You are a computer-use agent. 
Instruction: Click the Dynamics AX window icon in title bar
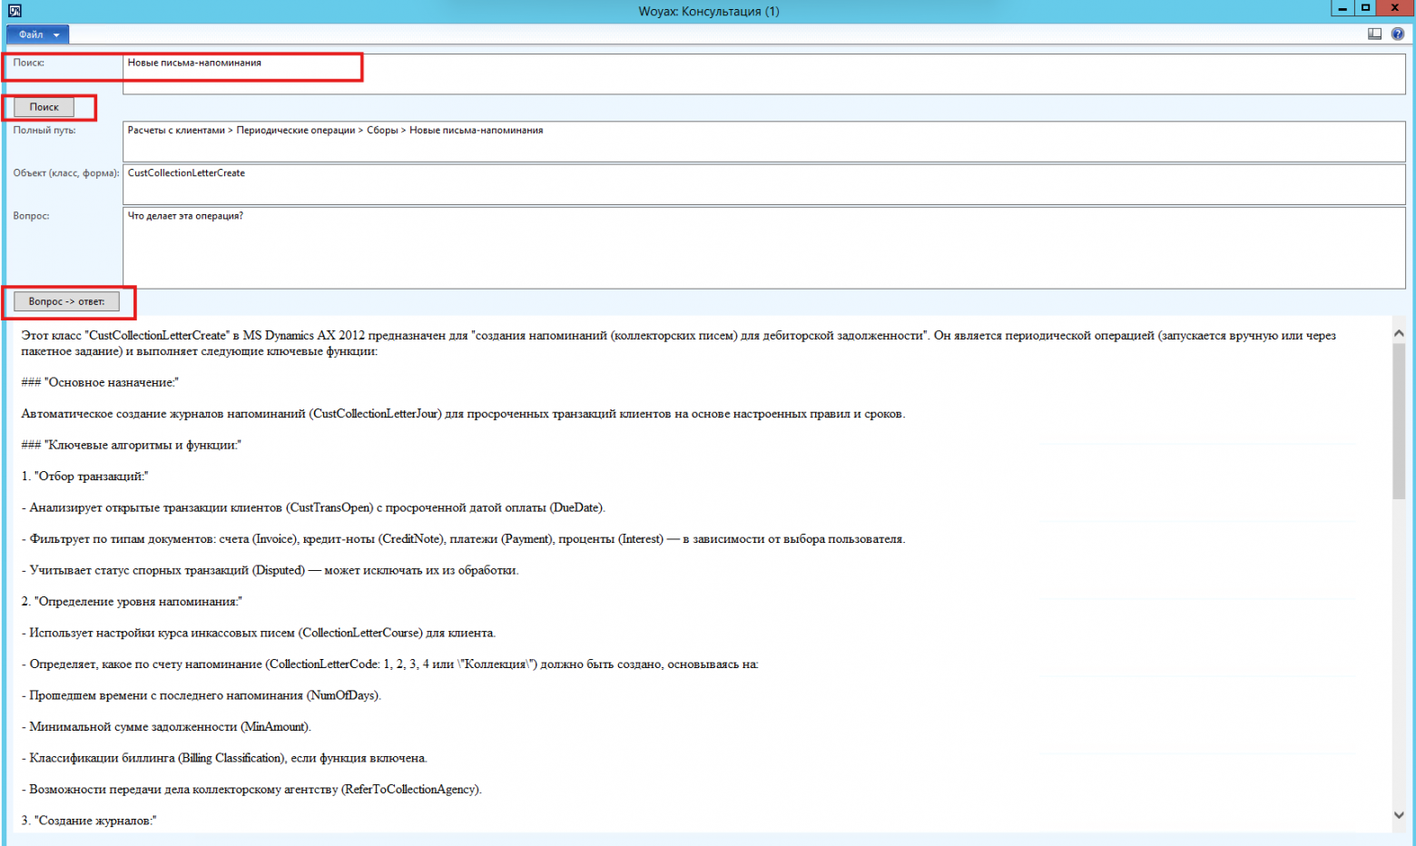tap(15, 10)
